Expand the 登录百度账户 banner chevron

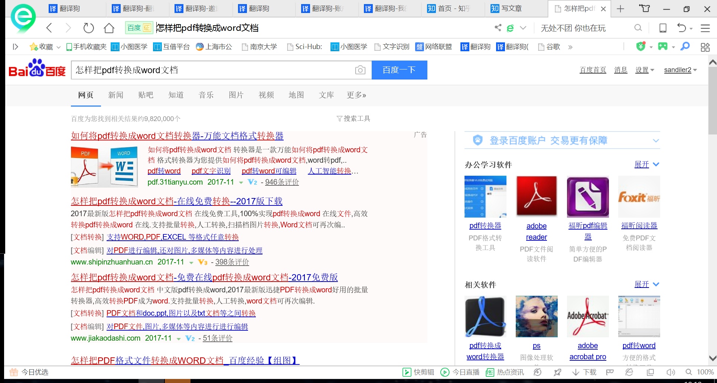656,141
